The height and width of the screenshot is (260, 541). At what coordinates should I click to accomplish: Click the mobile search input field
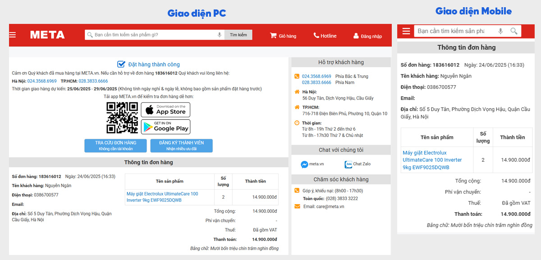[468, 31]
